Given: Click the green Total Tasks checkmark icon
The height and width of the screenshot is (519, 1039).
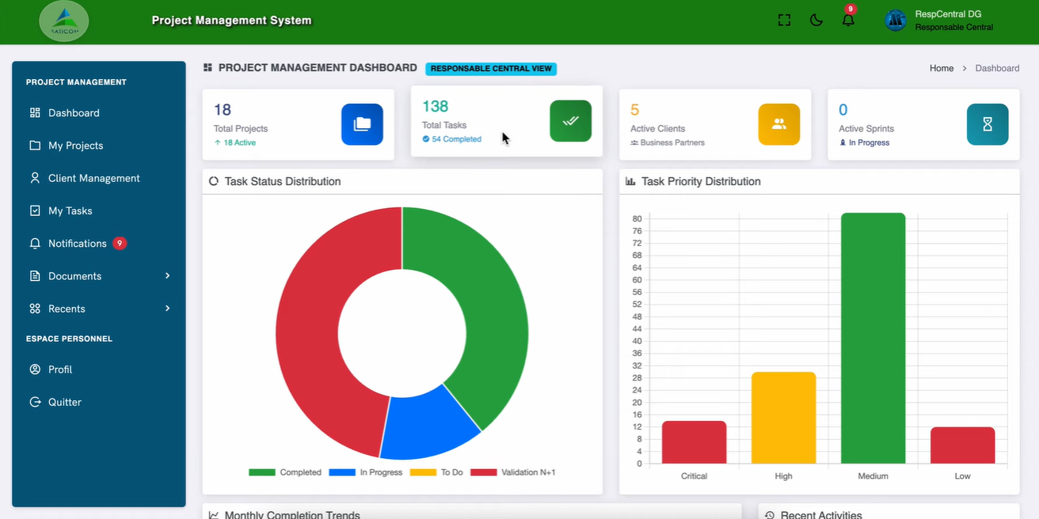Looking at the screenshot, I should click(x=570, y=121).
